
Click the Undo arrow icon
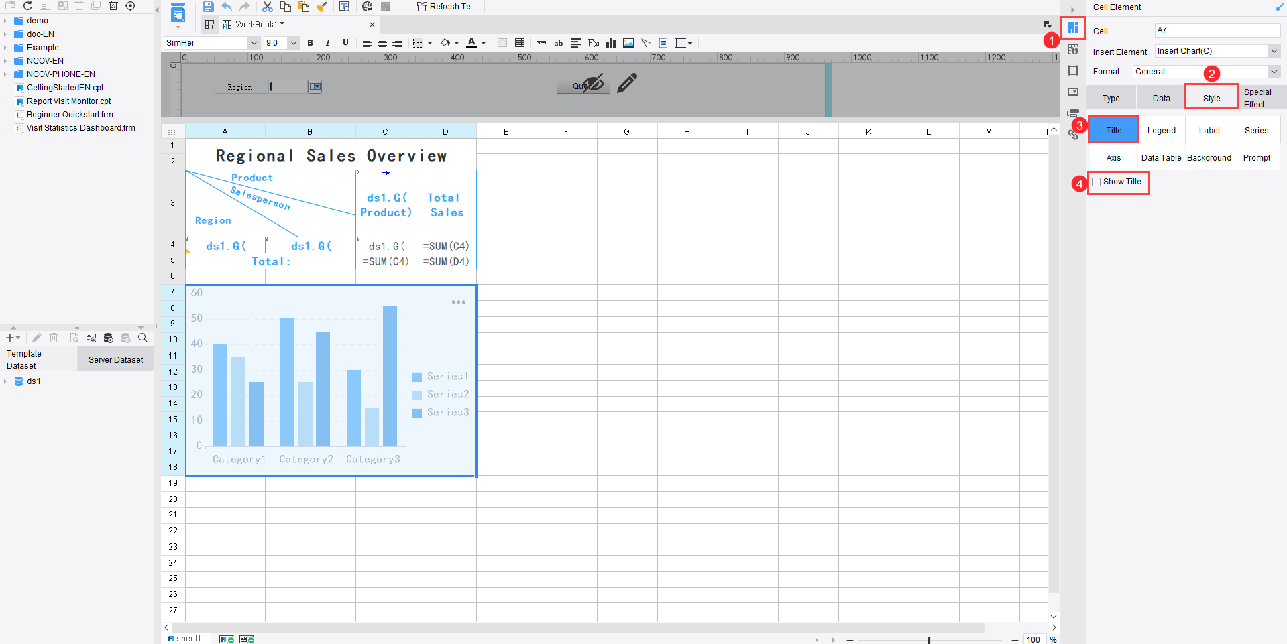pyautogui.click(x=227, y=7)
